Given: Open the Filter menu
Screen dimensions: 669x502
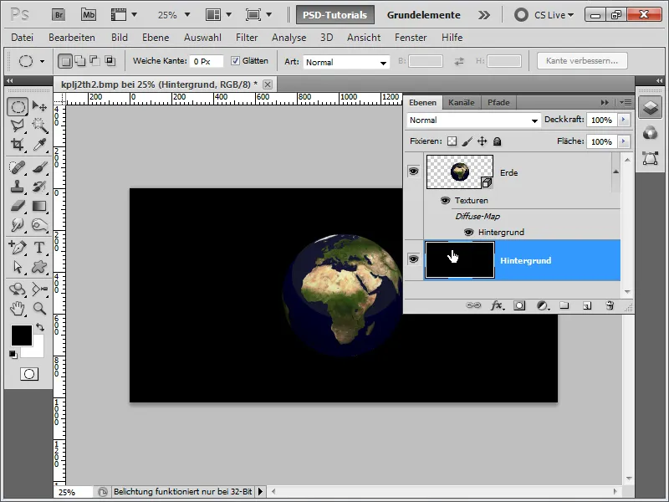Looking at the screenshot, I should pos(247,38).
